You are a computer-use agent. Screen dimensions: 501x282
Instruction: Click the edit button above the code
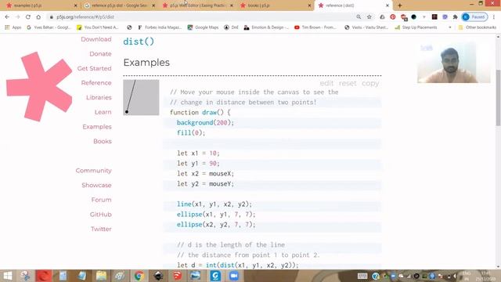[x=326, y=84]
